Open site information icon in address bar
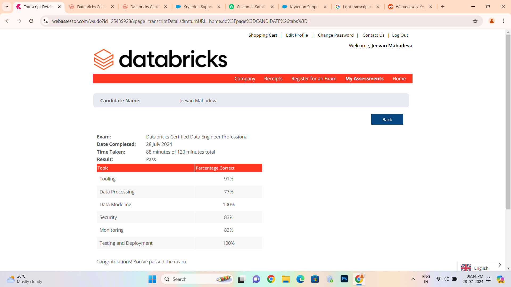This screenshot has height=287, width=511. click(x=46, y=21)
